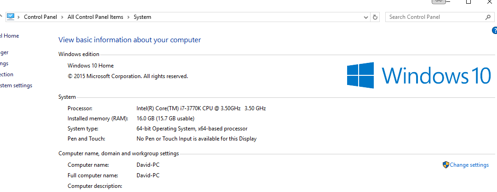Viewport: 497px width, 192px height.
Task: Refresh the System page
Action: (x=375, y=17)
